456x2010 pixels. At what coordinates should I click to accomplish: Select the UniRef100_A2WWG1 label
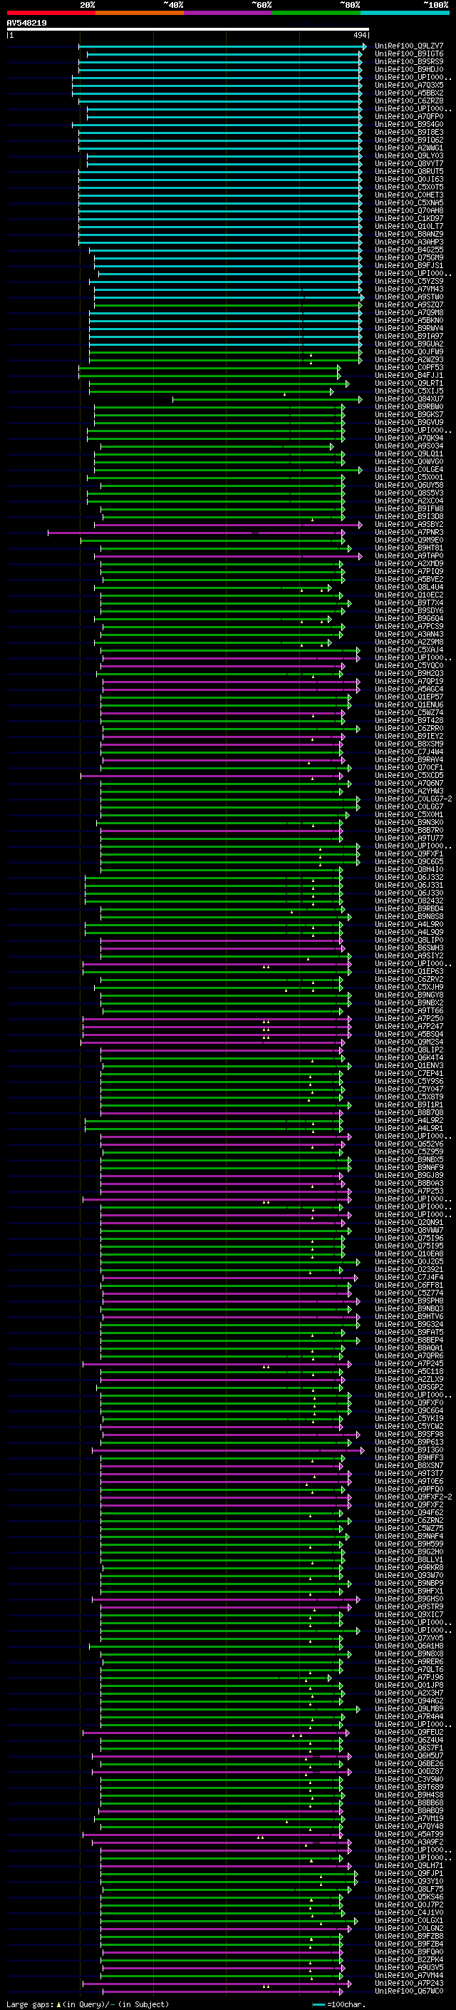pyautogui.click(x=409, y=148)
